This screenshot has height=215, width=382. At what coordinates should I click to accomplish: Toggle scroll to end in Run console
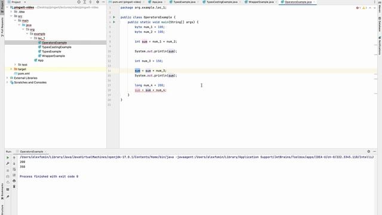(x=14, y=175)
